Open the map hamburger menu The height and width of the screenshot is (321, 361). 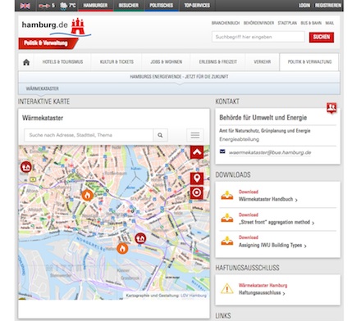(195, 135)
